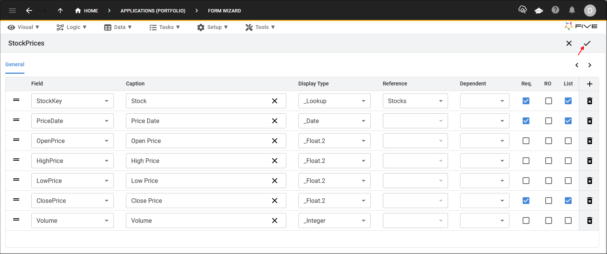The height and width of the screenshot is (254, 607).
Task: Open the Data menu
Action: coord(118,27)
